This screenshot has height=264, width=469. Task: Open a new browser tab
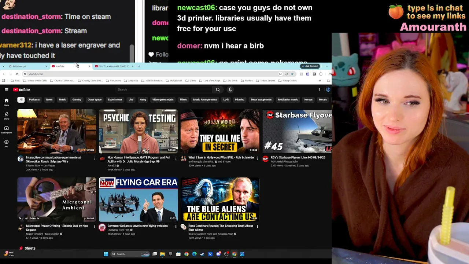coord(139,66)
